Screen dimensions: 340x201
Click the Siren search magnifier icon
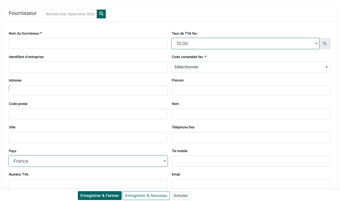pos(101,14)
